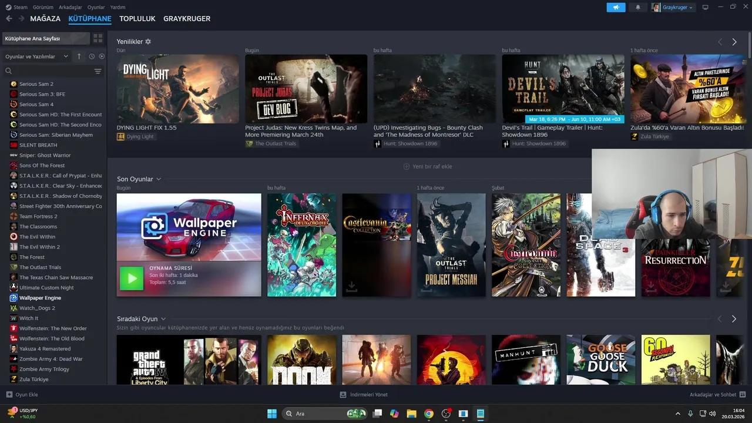The height and width of the screenshot is (423, 752).
Task: Open Goose Goose Duck cover
Action: click(x=600, y=360)
